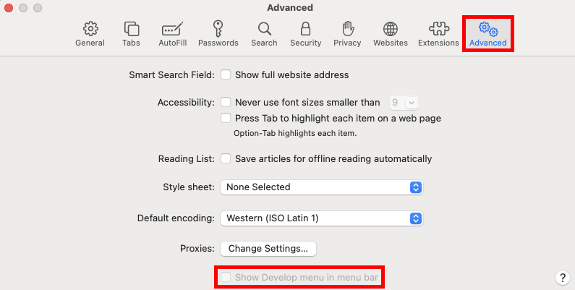Open the Extensions puzzle-piece pane
The width and height of the screenshot is (575, 290).
point(438,34)
